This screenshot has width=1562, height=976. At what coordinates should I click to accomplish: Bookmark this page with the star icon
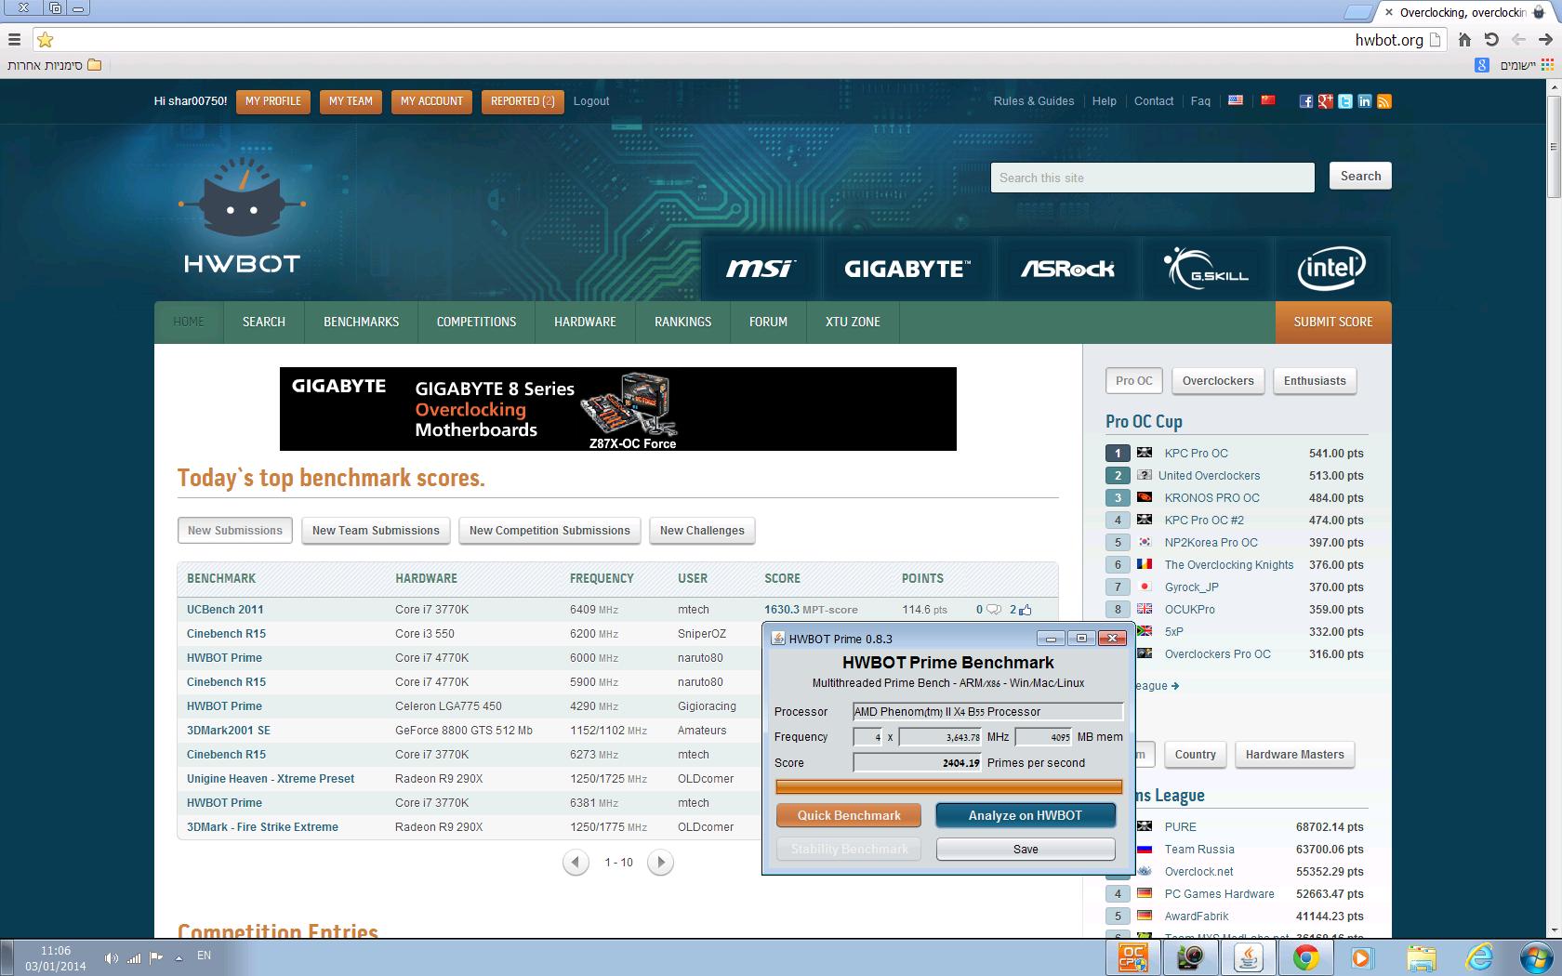[x=45, y=39]
